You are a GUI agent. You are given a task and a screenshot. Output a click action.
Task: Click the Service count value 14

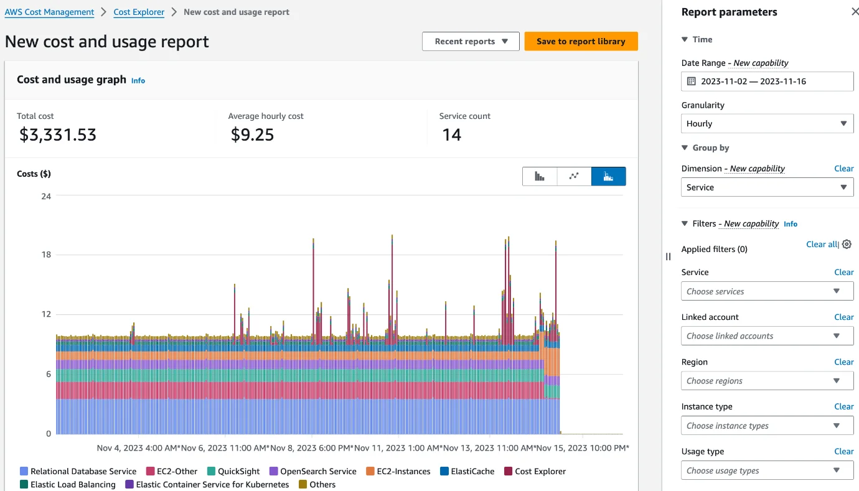coord(452,134)
